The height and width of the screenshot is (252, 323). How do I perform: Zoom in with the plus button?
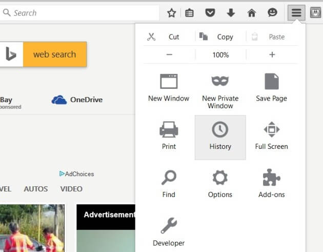coord(272,55)
